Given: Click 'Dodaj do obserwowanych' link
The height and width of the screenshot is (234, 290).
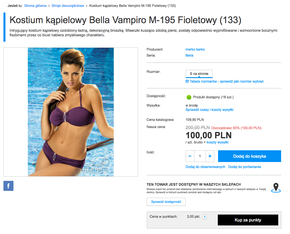Looking at the screenshot, I should (205, 167).
